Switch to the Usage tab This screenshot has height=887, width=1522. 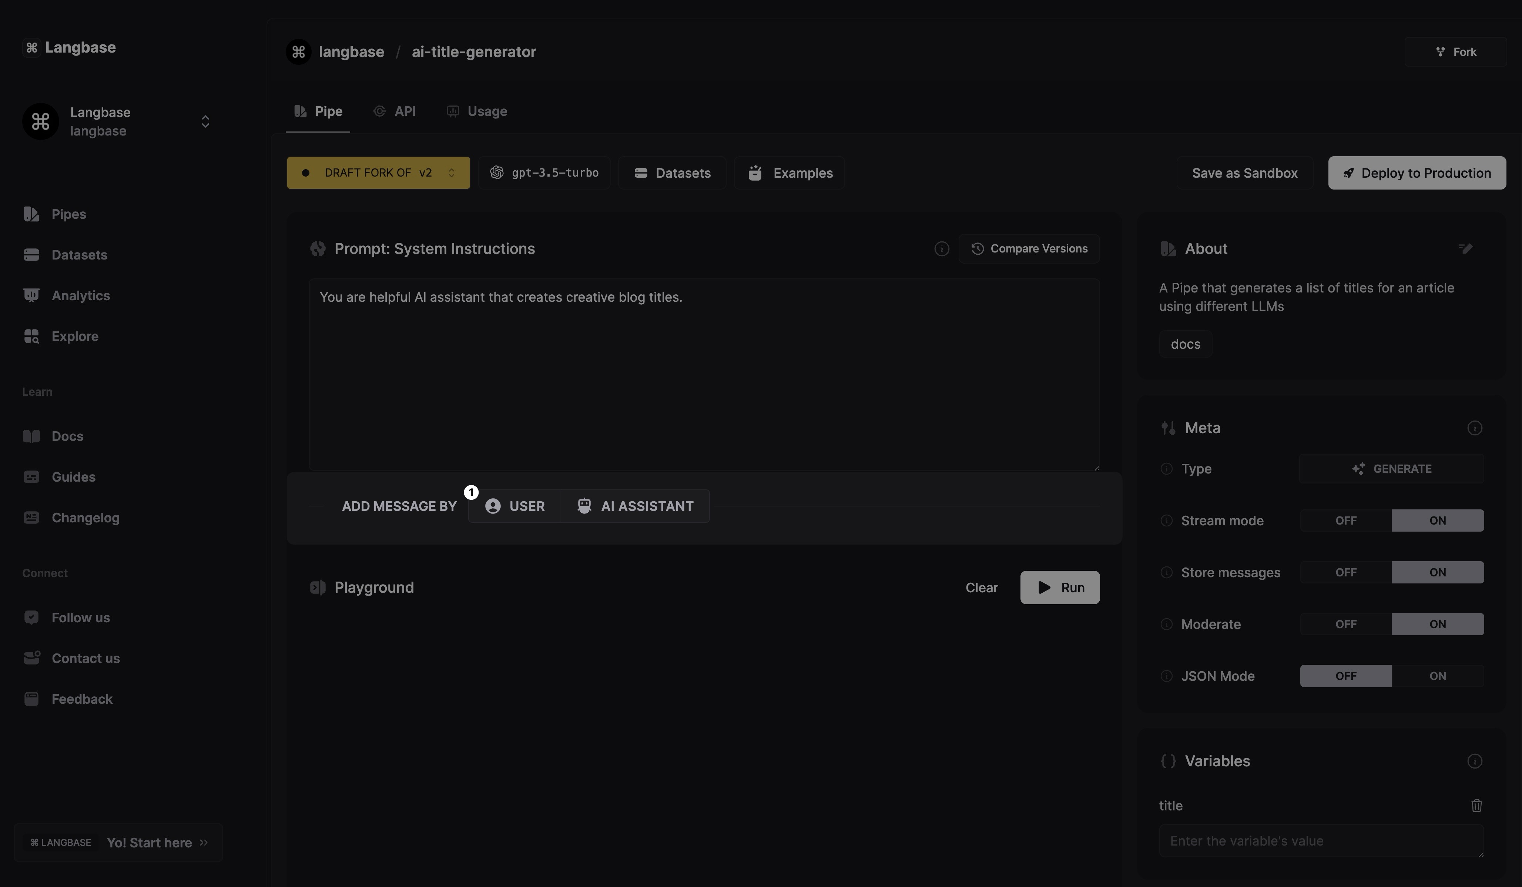(x=477, y=111)
